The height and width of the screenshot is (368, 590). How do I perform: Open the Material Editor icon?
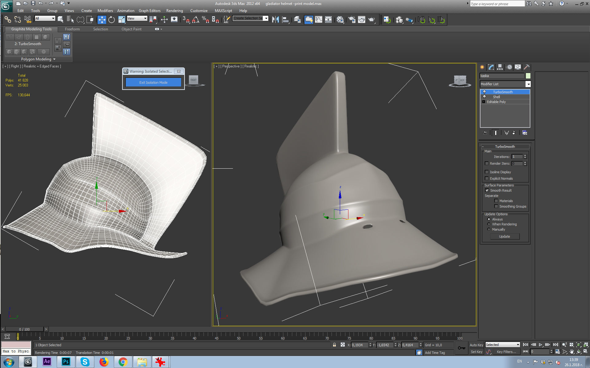(340, 20)
